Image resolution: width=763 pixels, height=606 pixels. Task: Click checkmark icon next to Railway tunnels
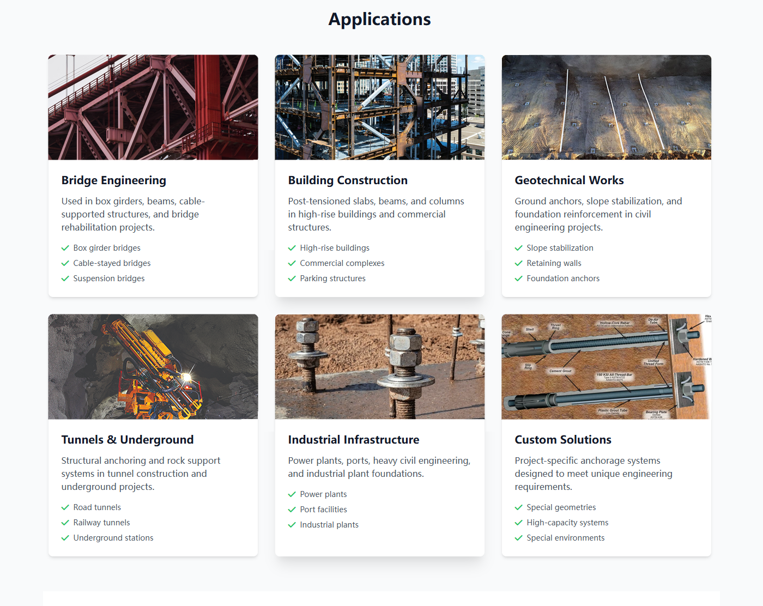(x=65, y=523)
